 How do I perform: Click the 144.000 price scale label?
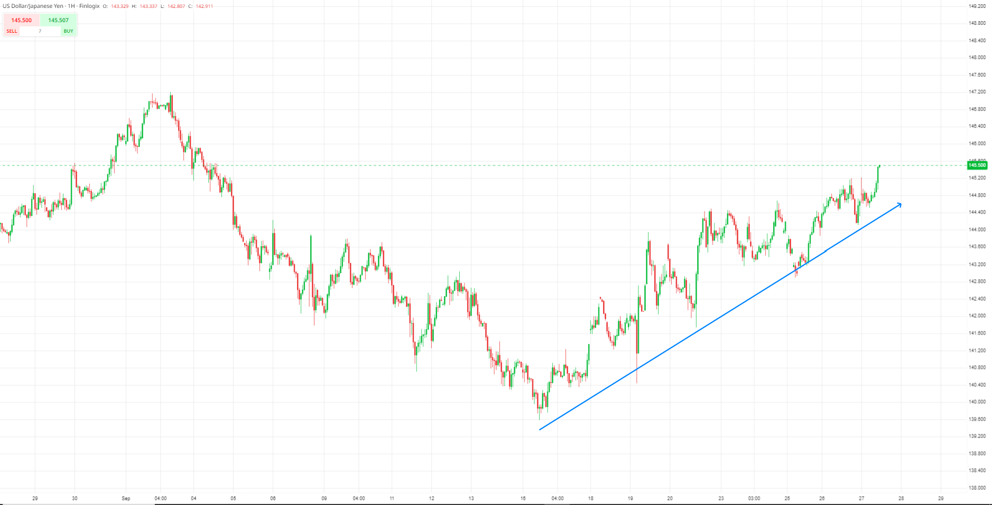977,230
